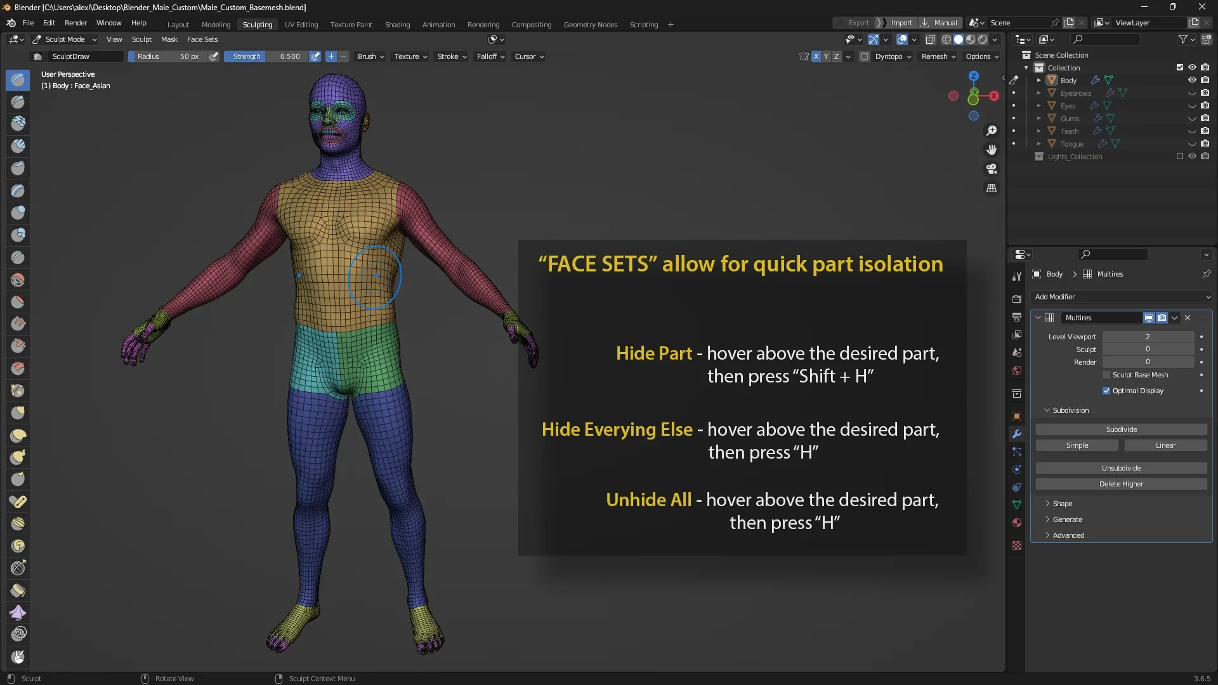The width and height of the screenshot is (1218, 685).
Task: Switch to the Texture Paint workspace tab
Action: click(x=351, y=25)
